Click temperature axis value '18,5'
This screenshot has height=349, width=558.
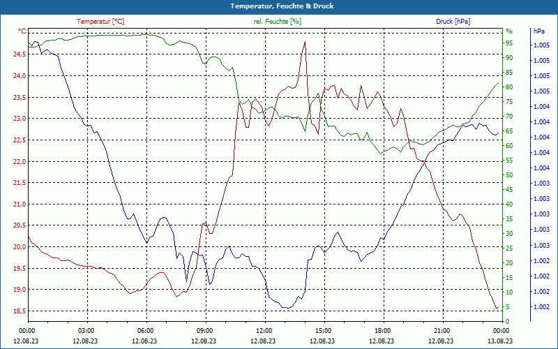(20, 311)
